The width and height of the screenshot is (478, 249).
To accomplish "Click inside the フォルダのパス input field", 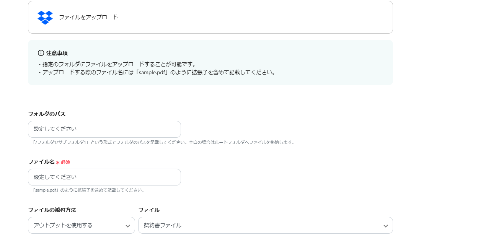I will click(x=104, y=129).
